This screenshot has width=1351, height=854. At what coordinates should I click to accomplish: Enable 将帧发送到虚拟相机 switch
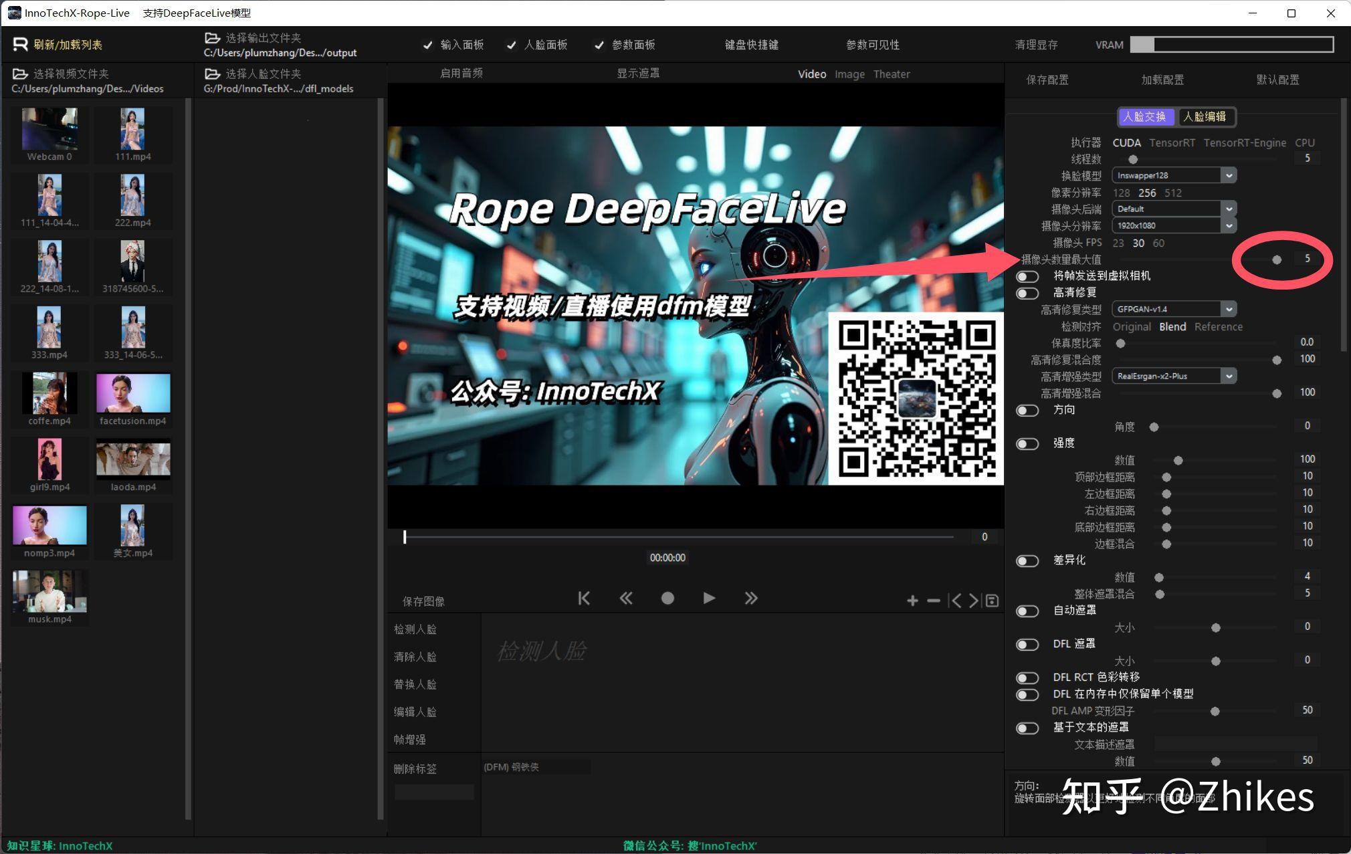(x=1027, y=276)
